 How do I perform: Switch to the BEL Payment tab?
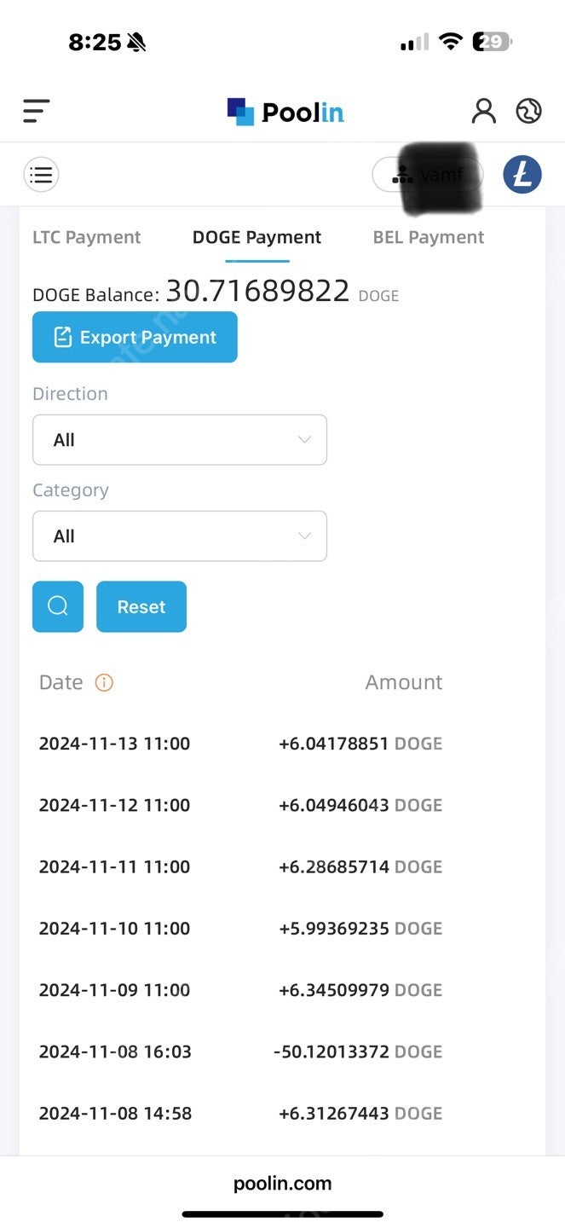pyautogui.click(x=428, y=238)
